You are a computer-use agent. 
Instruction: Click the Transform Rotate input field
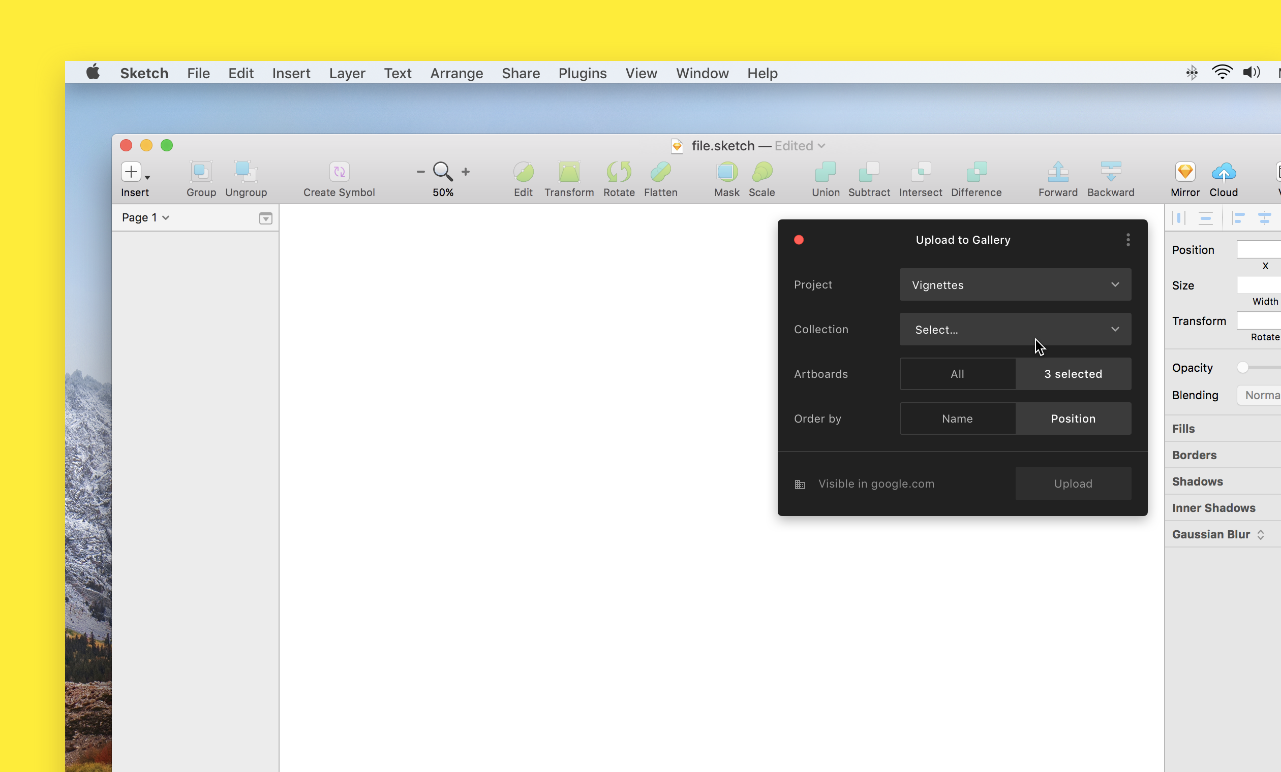1259,320
